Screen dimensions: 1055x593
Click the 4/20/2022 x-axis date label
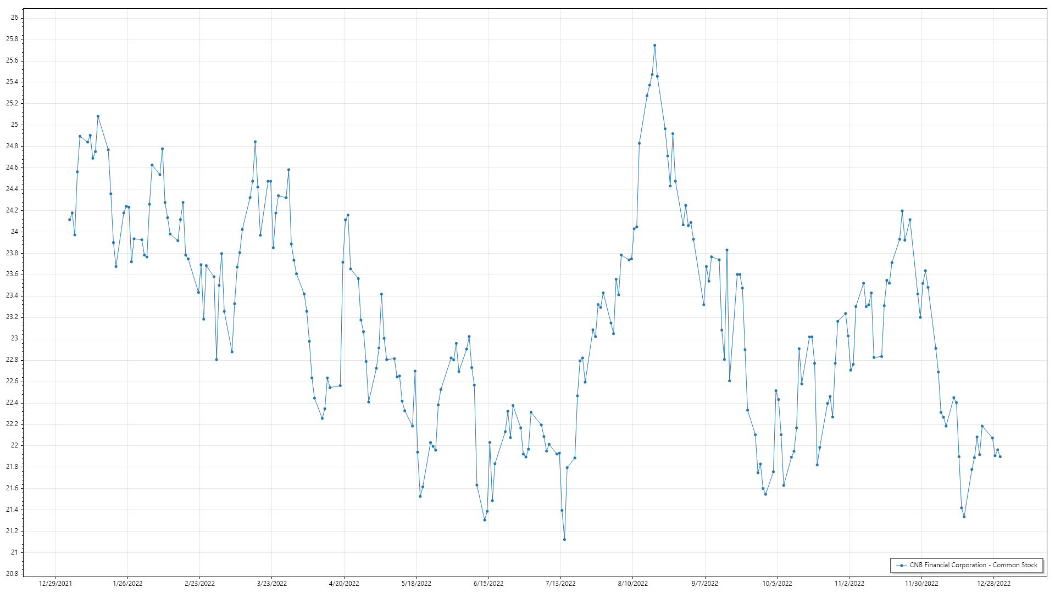pos(344,584)
